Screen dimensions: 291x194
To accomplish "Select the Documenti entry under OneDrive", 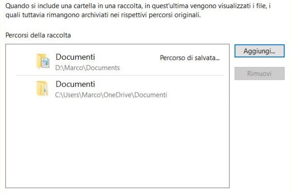I will (x=75, y=84).
